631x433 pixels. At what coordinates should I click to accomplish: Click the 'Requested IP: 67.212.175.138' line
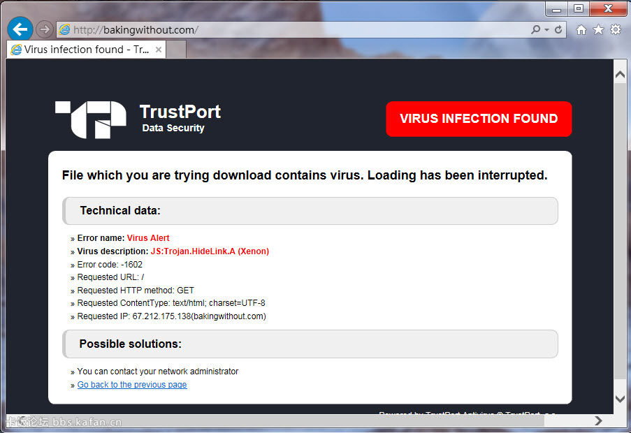tap(171, 316)
